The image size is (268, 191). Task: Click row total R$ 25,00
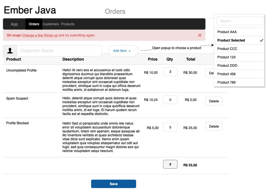coord(190,128)
